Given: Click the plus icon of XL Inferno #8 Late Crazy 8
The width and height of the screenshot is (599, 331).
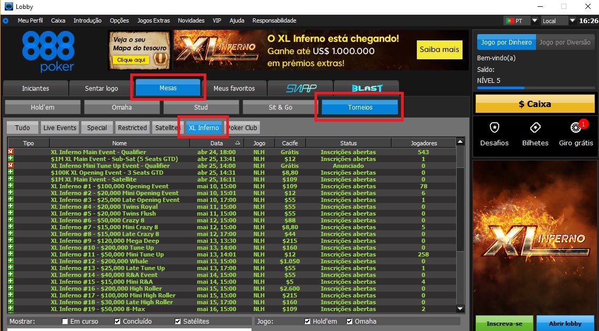Looking at the screenshot, I should point(10,234).
